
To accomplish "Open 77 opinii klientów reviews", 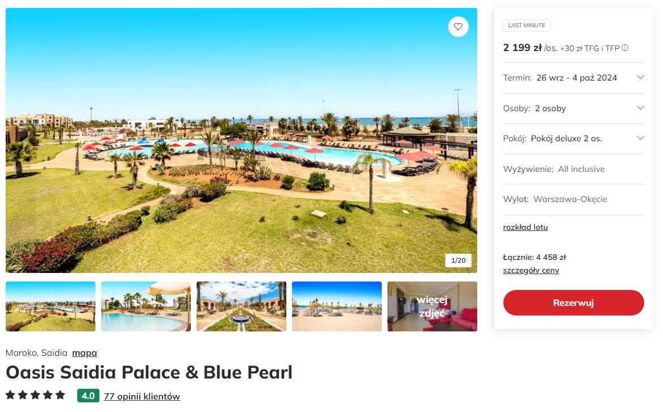I will click(x=142, y=396).
